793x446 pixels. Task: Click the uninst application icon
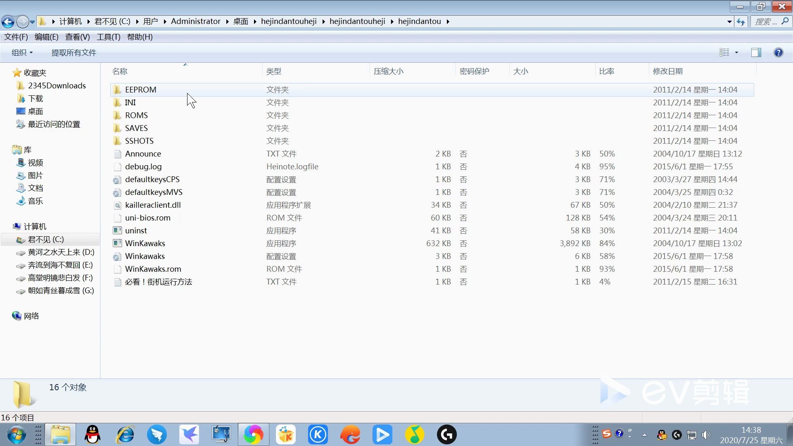point(116,230)
